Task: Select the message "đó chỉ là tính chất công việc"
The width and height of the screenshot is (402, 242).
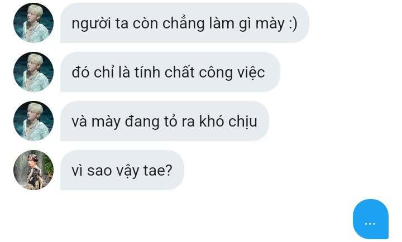Action: coord(170,72)
